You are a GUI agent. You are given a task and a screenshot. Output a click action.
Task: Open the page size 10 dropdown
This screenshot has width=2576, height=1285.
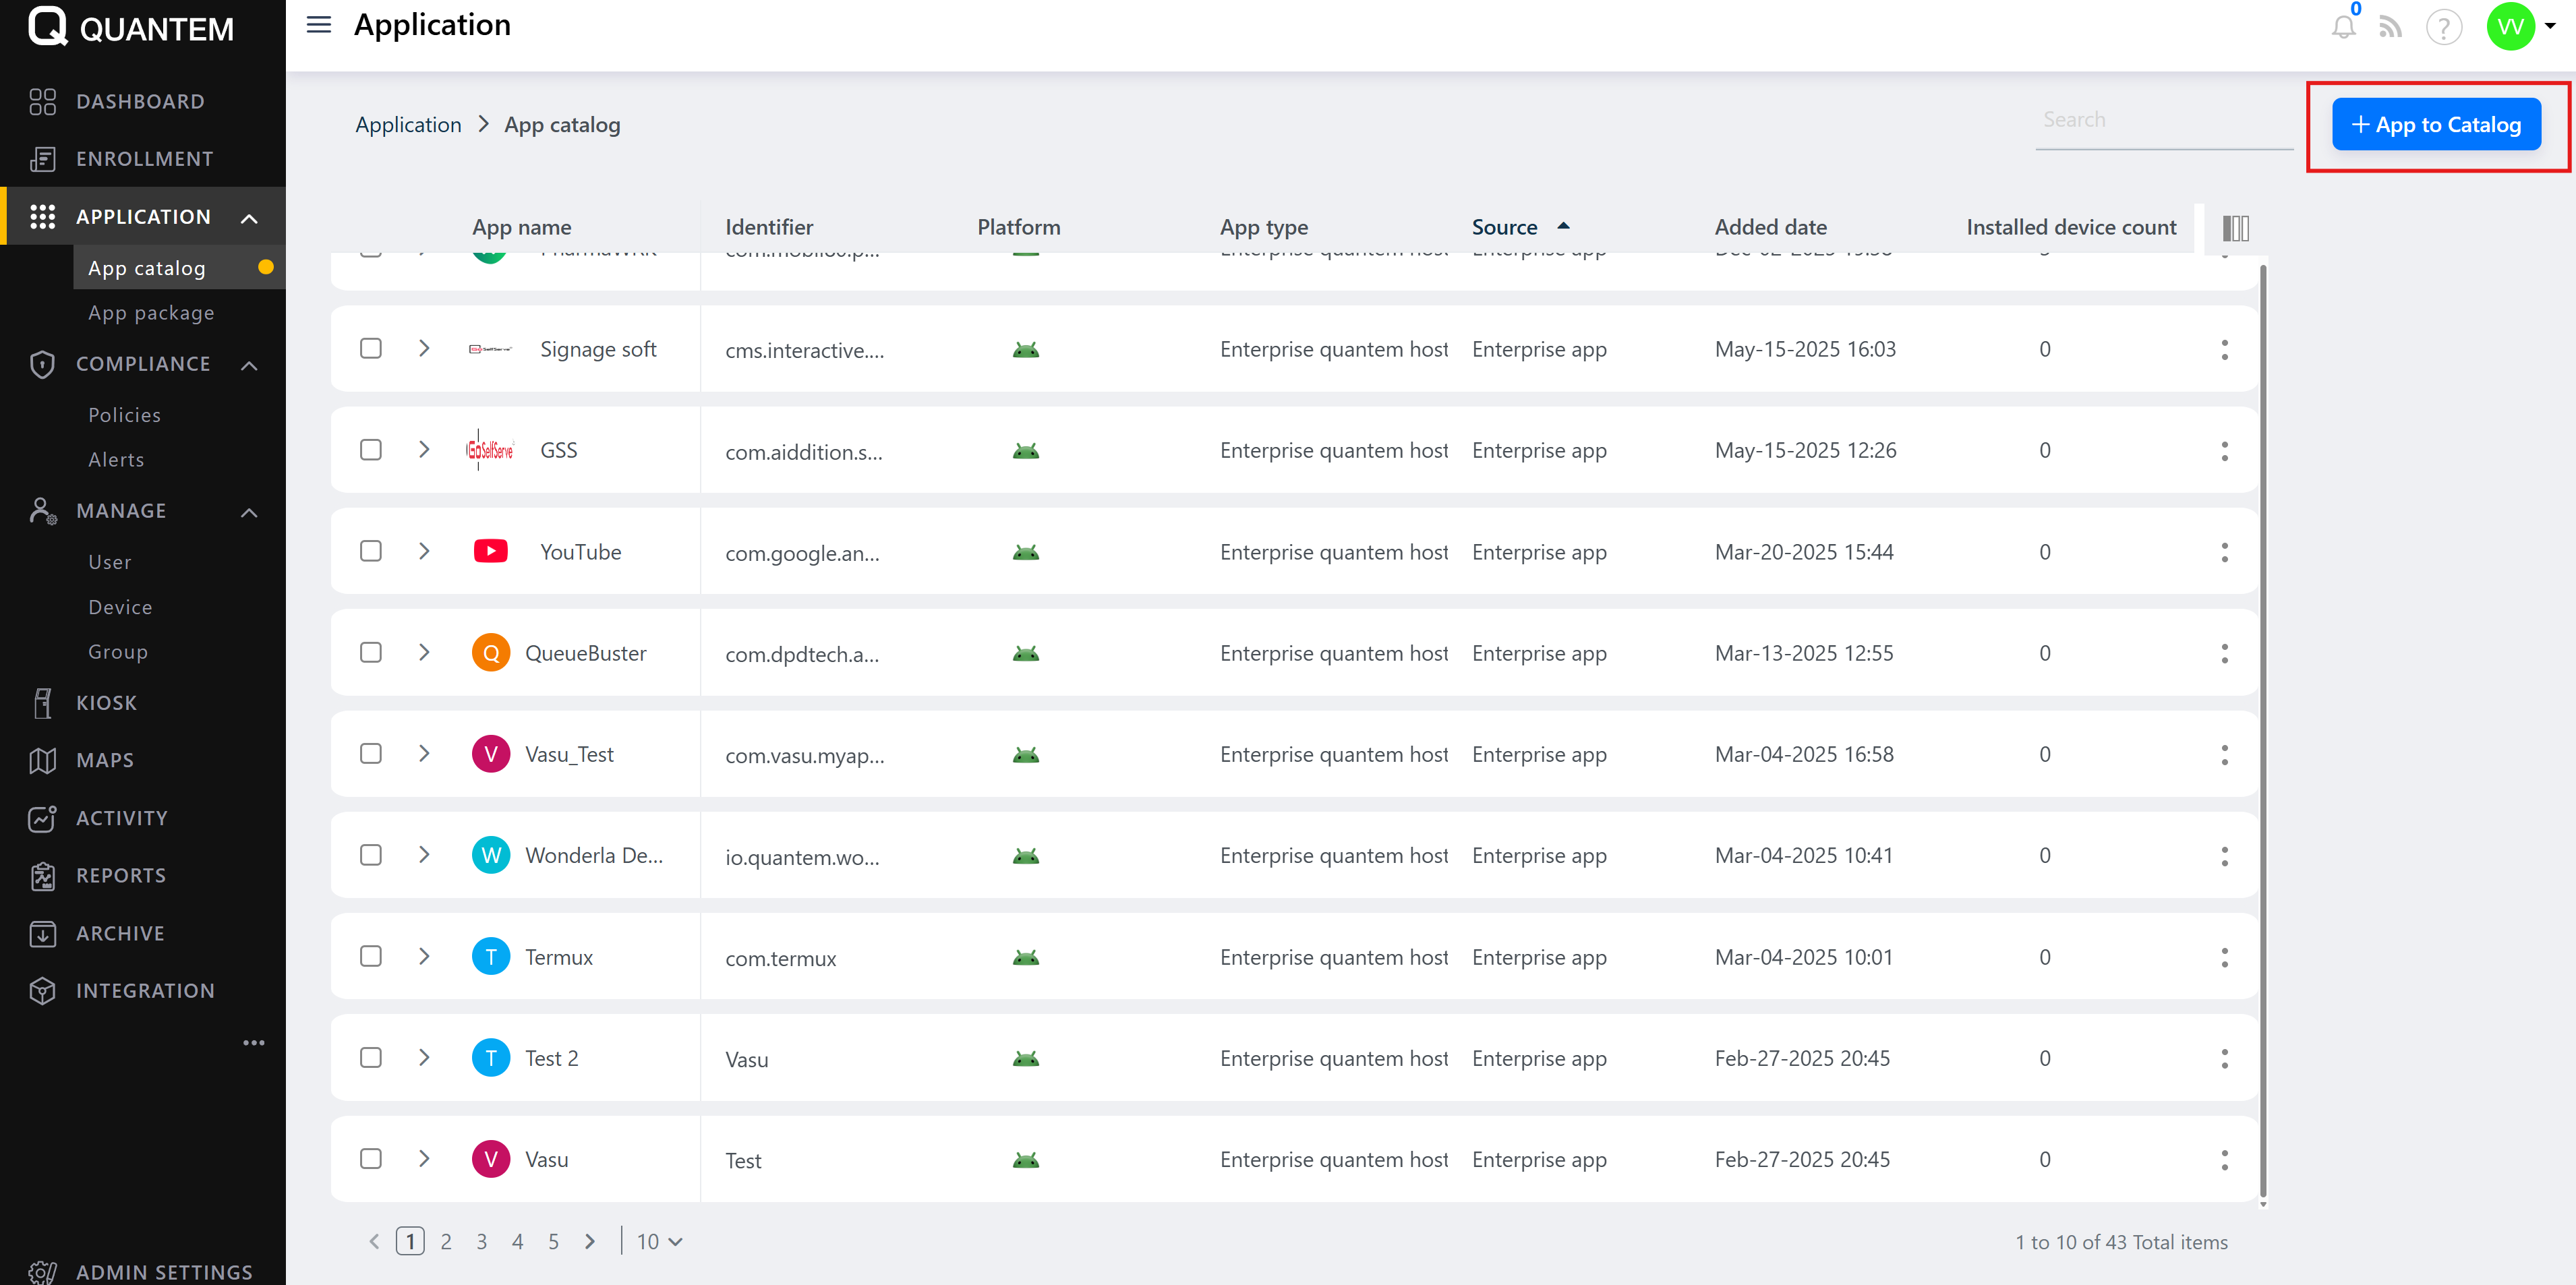659,1241
